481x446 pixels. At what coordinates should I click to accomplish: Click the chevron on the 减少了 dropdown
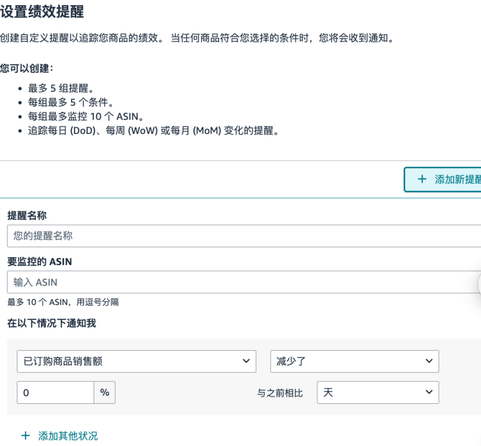pos(429,361)
